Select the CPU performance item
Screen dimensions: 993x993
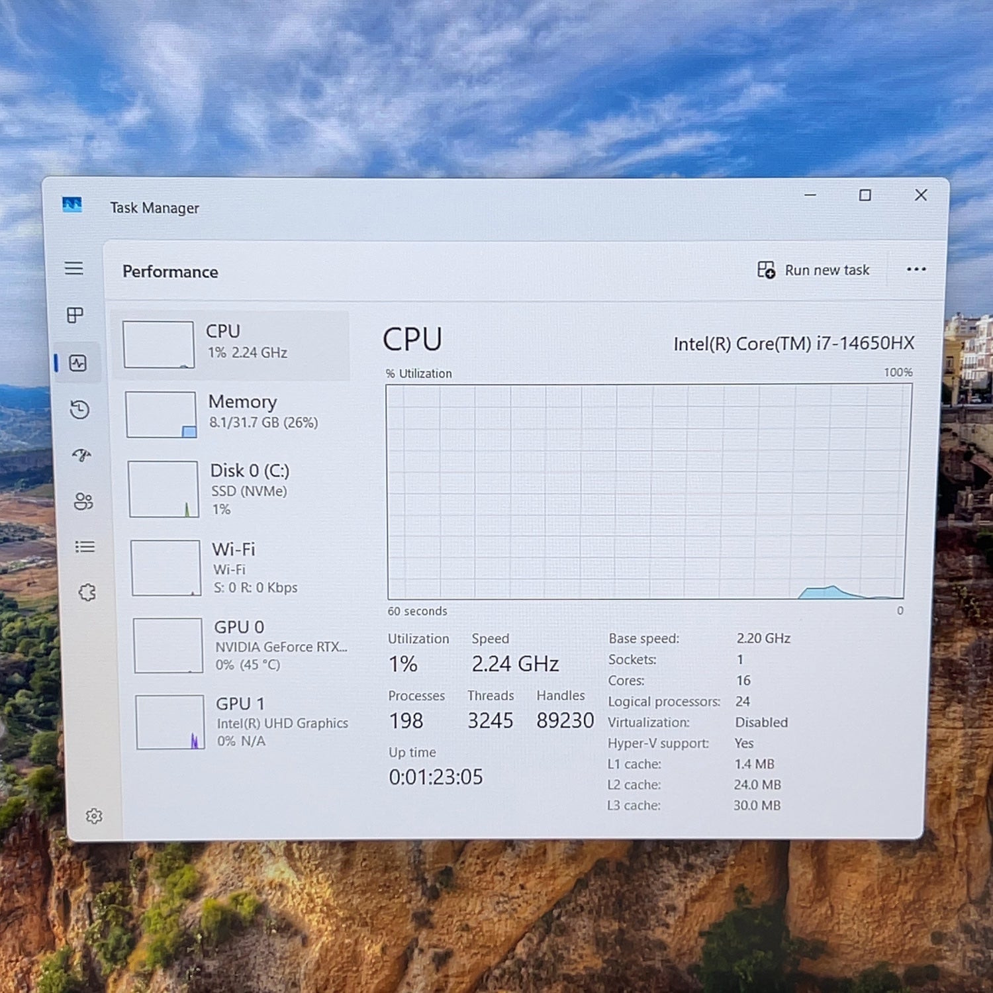pos(232,345)
